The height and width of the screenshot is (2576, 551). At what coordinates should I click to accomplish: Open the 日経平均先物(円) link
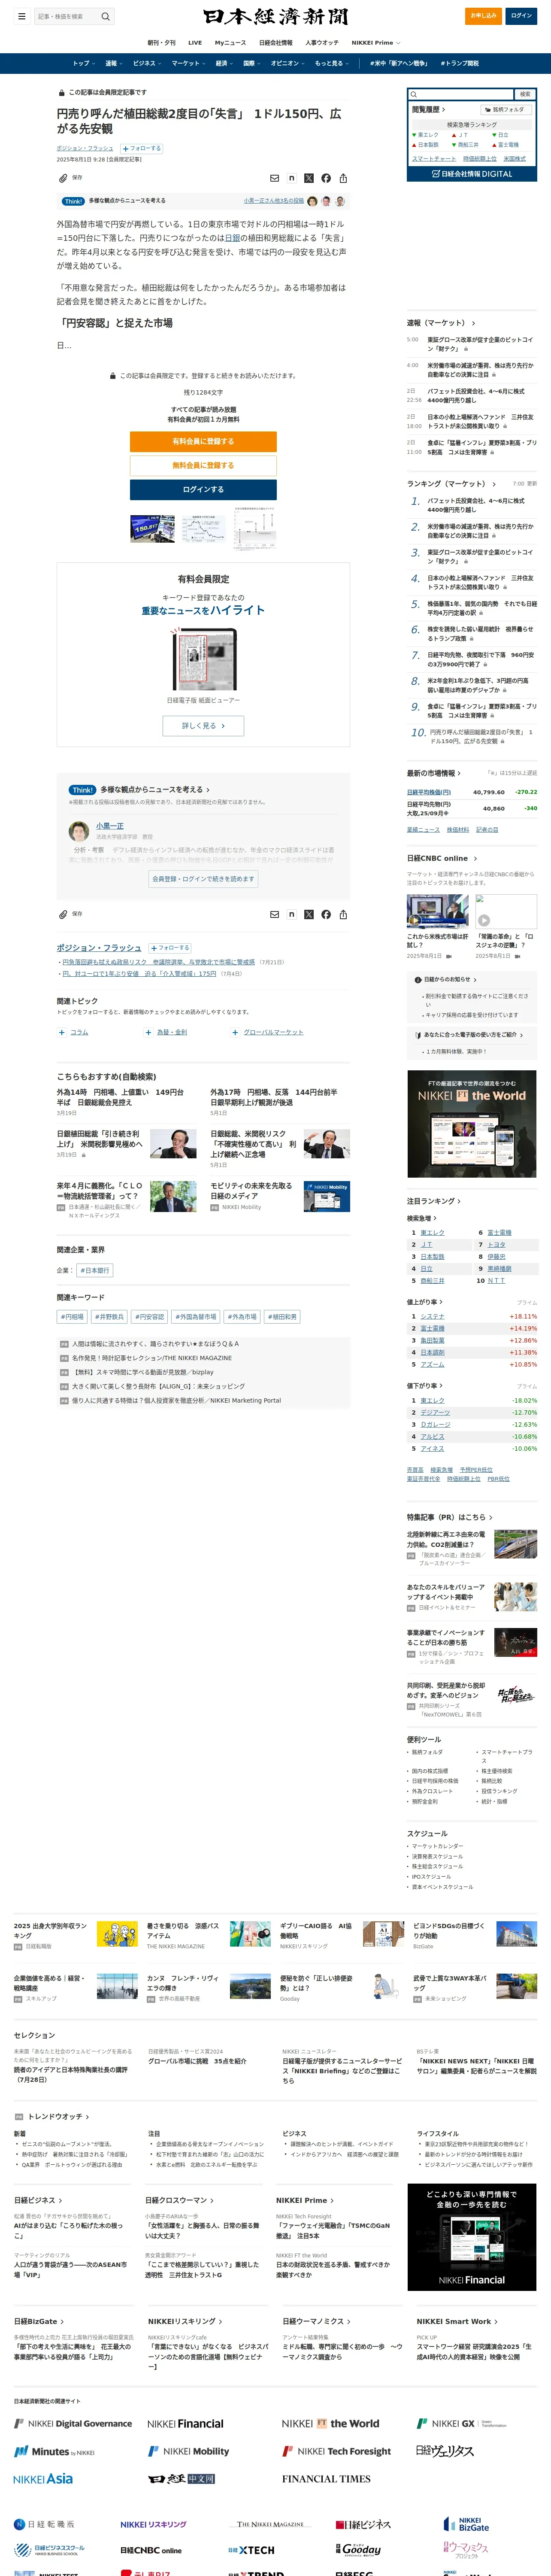click(x=429, y=804)
